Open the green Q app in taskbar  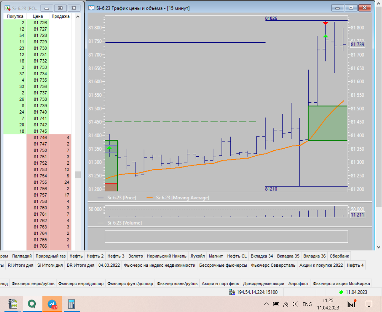pyautogui.click(x=32, y=304)
